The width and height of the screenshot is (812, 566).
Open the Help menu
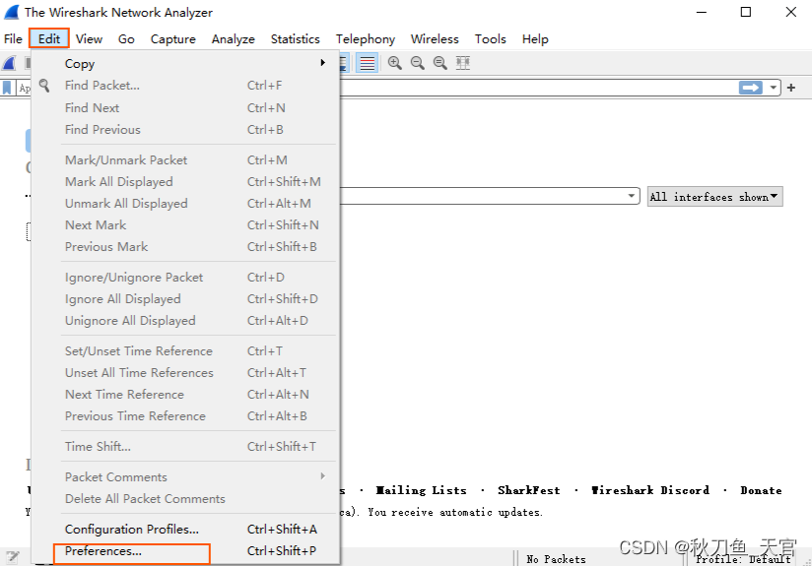pyautogui.click(x=535, y=38)
